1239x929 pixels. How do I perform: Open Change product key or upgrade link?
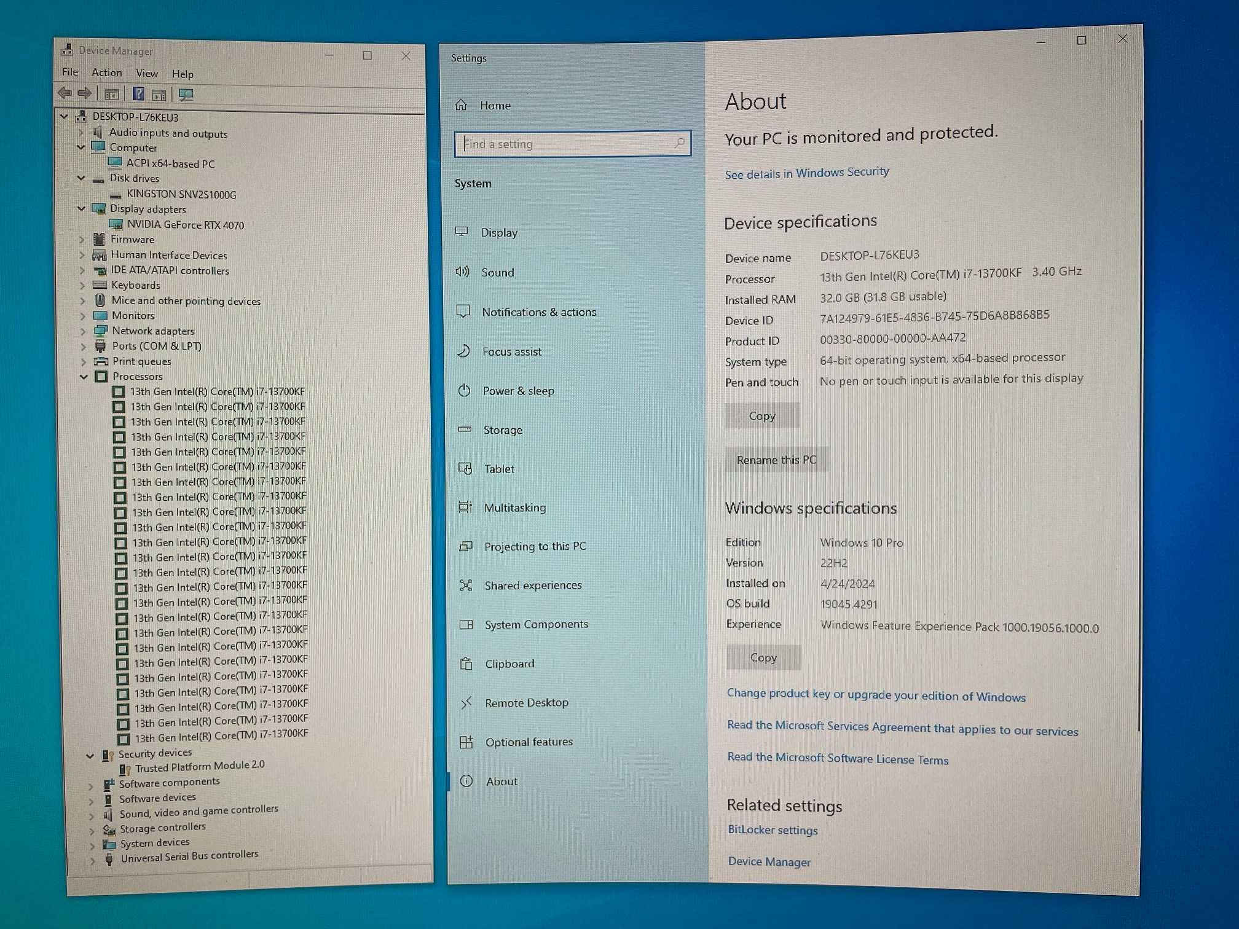[x=876, y=695]
